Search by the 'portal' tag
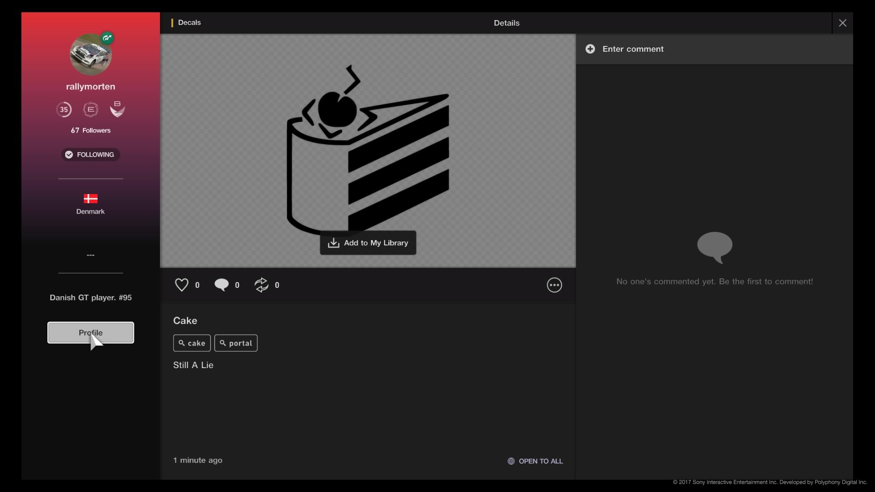 (x=236, y=343)
